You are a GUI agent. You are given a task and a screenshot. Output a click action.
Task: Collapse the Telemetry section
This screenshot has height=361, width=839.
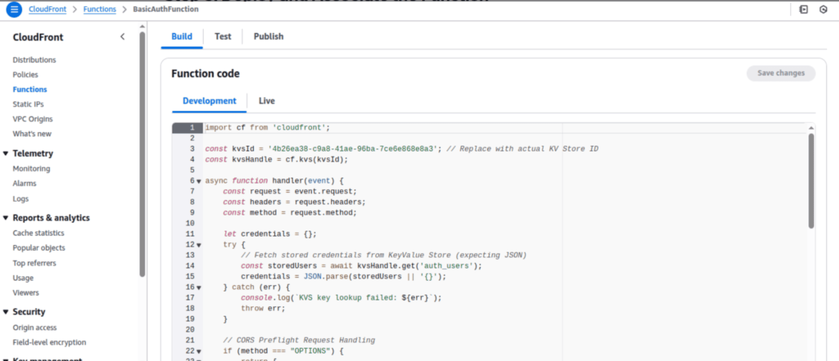(x=6, y=153)
